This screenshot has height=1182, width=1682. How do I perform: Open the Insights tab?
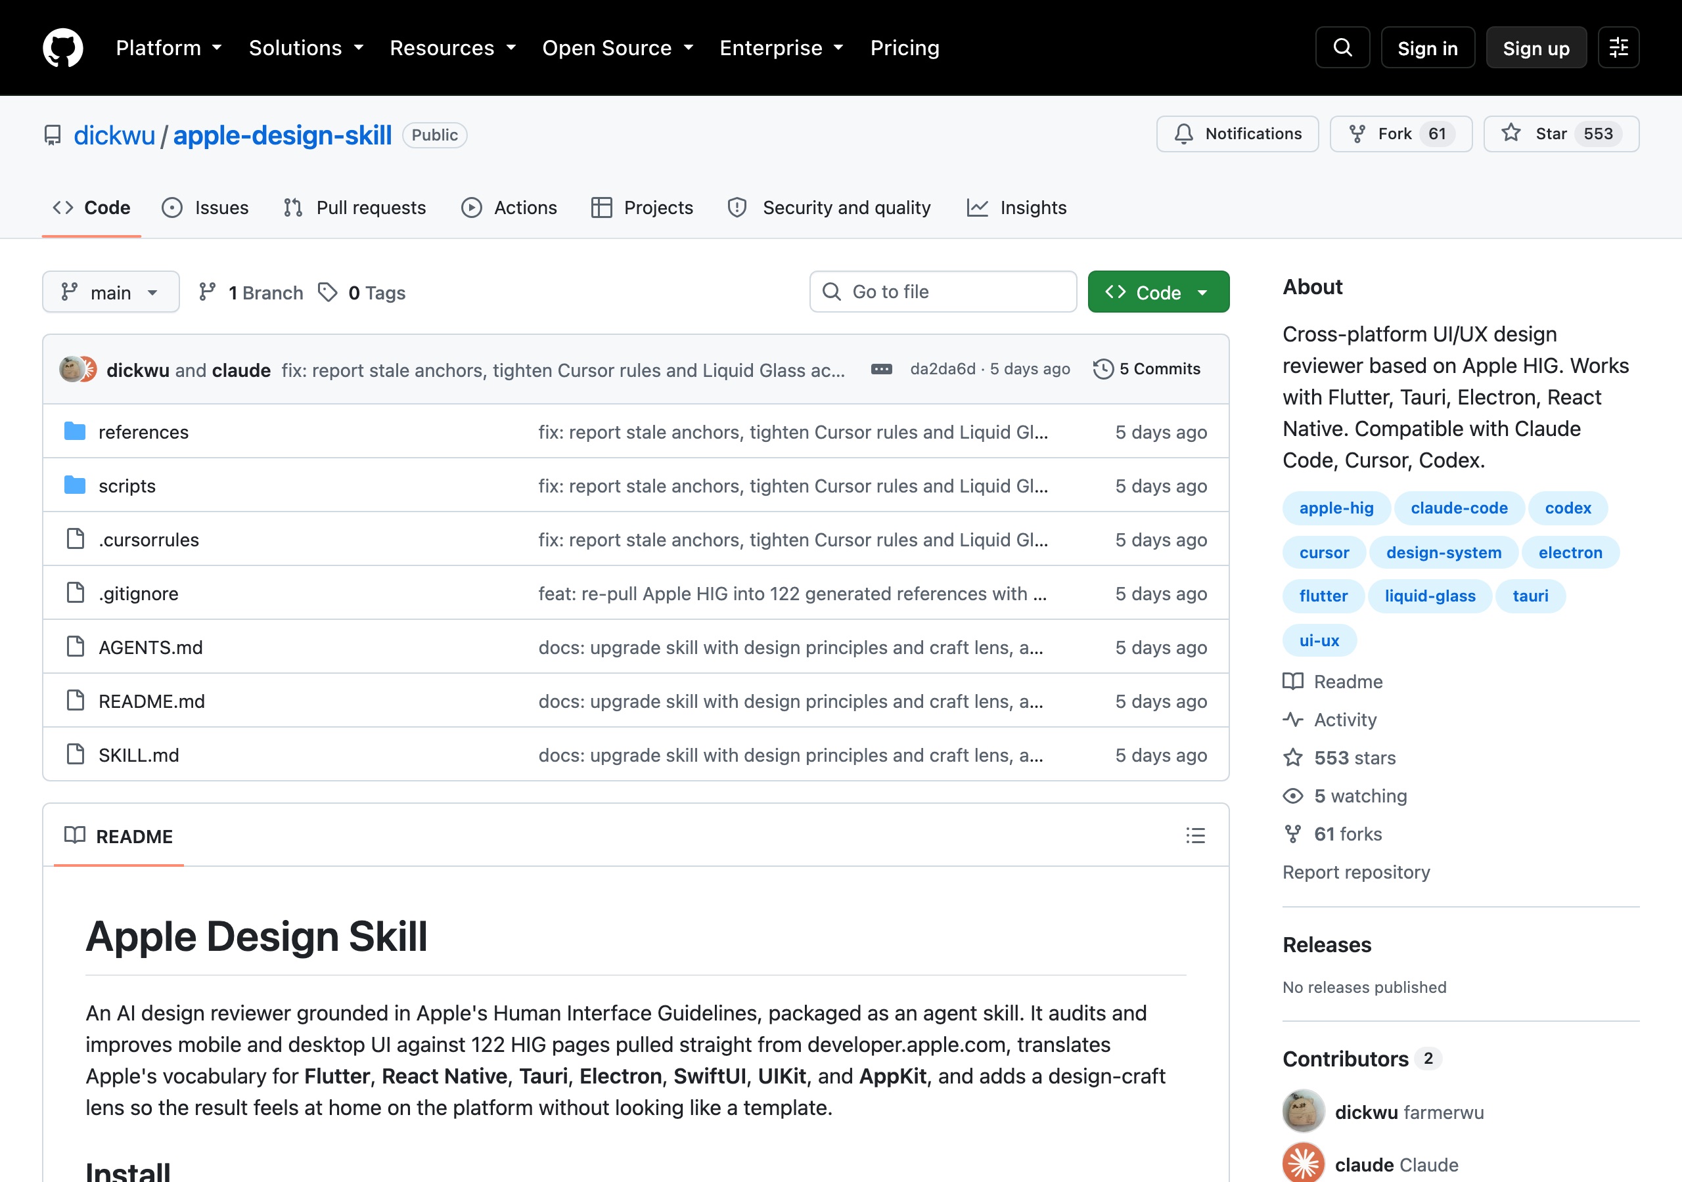[x=1017, y=208]
